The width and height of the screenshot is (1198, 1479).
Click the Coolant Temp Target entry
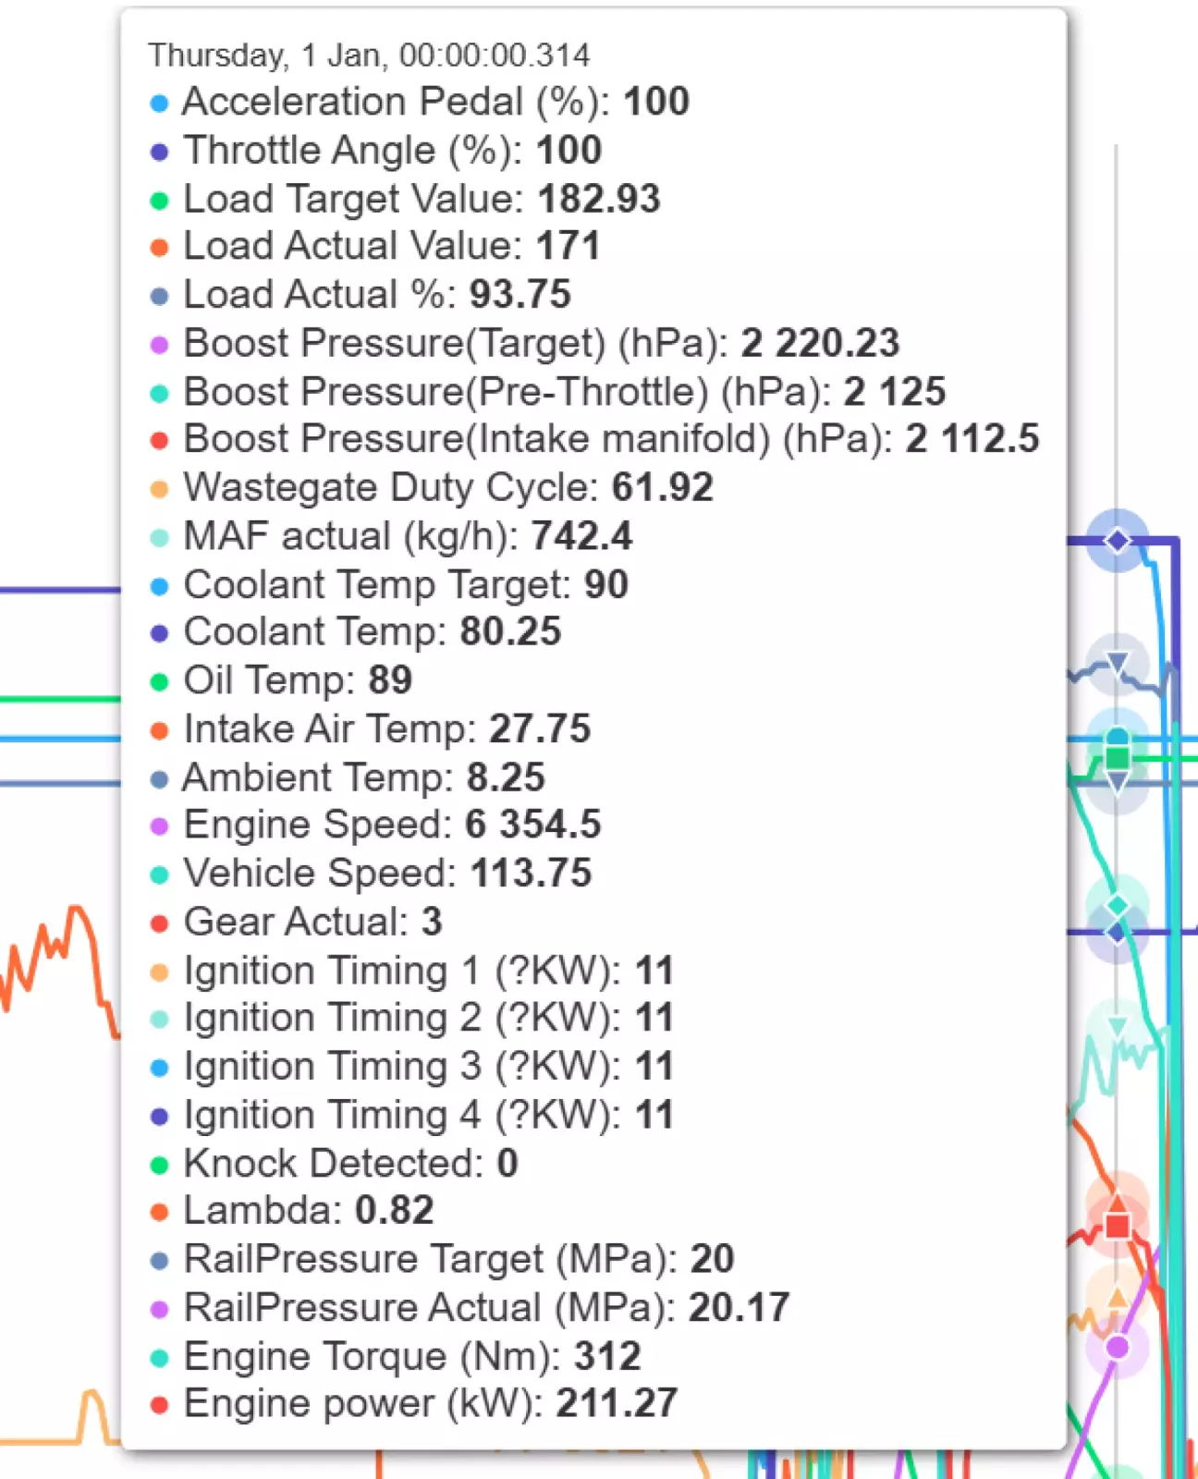[406, 584]
